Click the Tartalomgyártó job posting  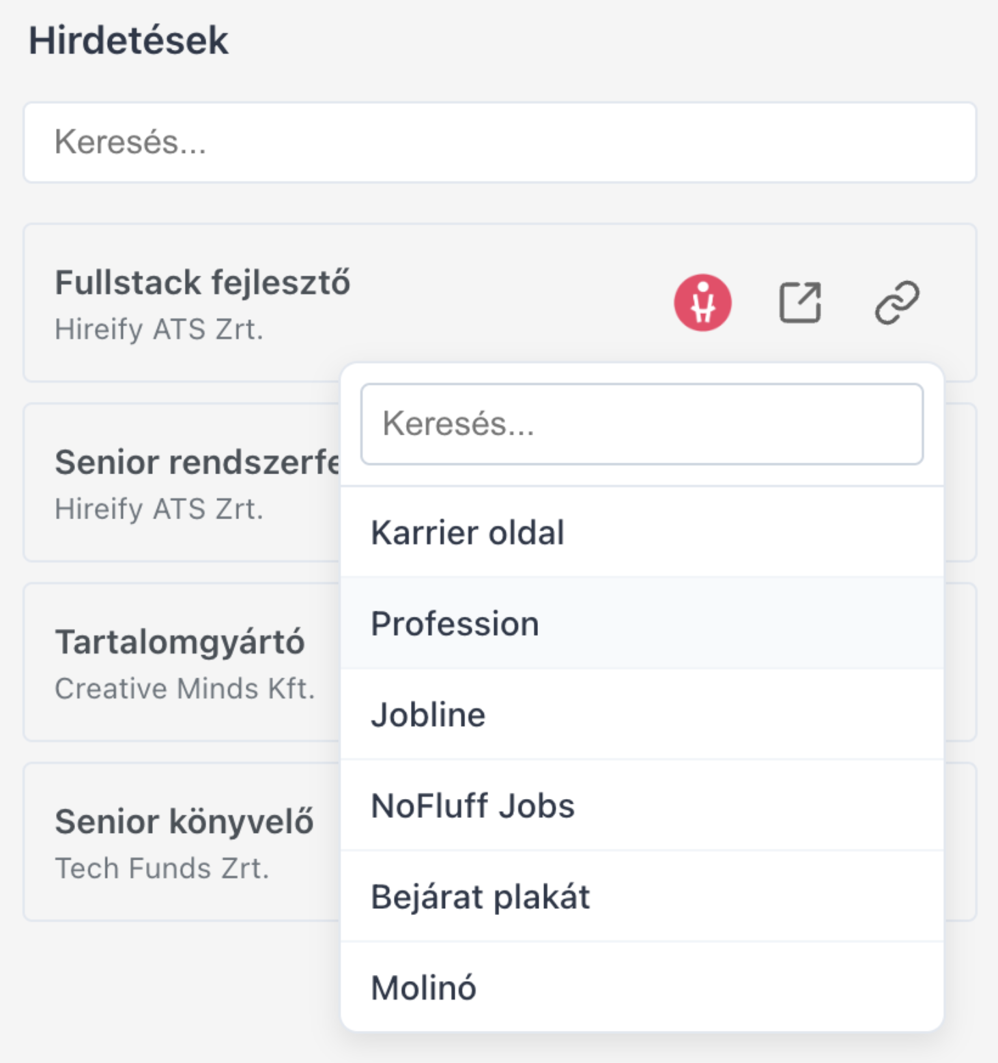coord(181,660)
